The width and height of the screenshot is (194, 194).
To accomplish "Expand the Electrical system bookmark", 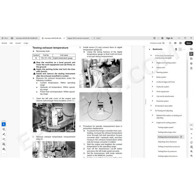I will tap(152, 101).
